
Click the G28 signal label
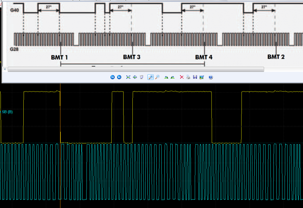point(14,49)
